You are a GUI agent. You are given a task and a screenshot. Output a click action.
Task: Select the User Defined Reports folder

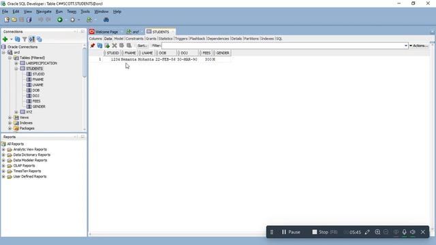click(x=30, y=176)
